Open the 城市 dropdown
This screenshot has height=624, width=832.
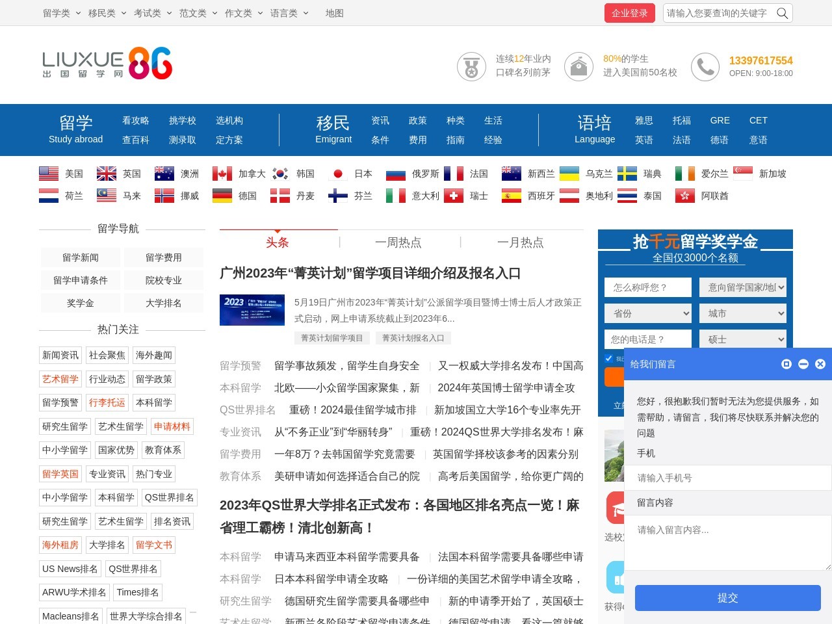click(x=742, y=313)
